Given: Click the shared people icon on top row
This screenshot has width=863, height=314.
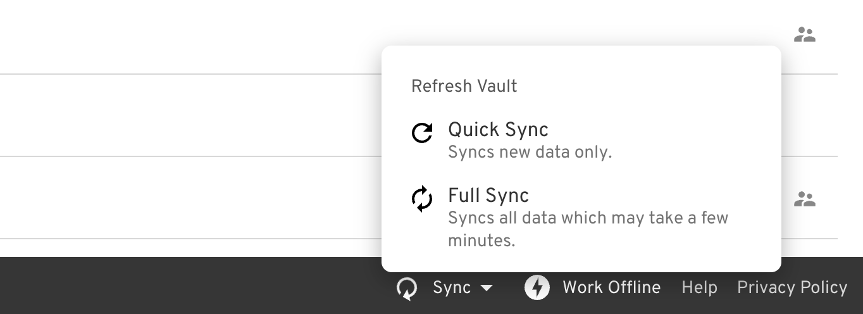Looking at the screenshot, I should [x=804, y=35].
